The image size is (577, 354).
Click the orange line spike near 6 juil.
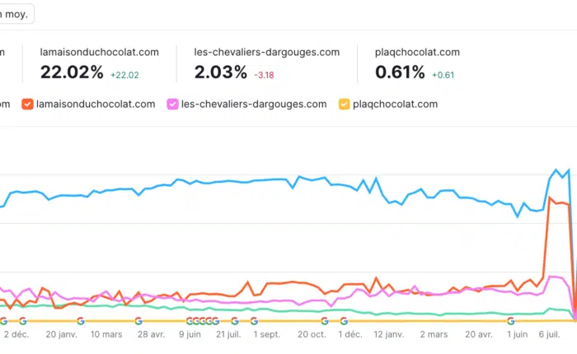coord(550,198)
